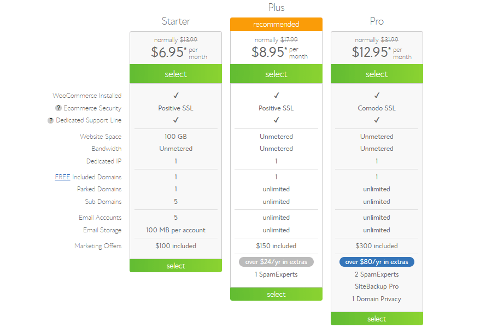Click the Pro plan heading

pyautogui.click(x=377, y=21)
